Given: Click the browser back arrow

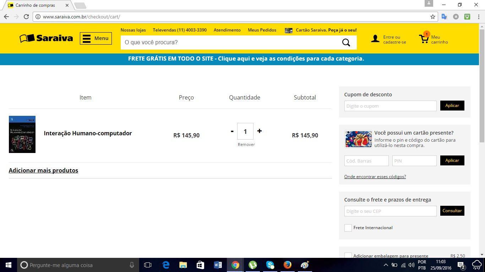Looking at the screenshot, I should (6, 17).
